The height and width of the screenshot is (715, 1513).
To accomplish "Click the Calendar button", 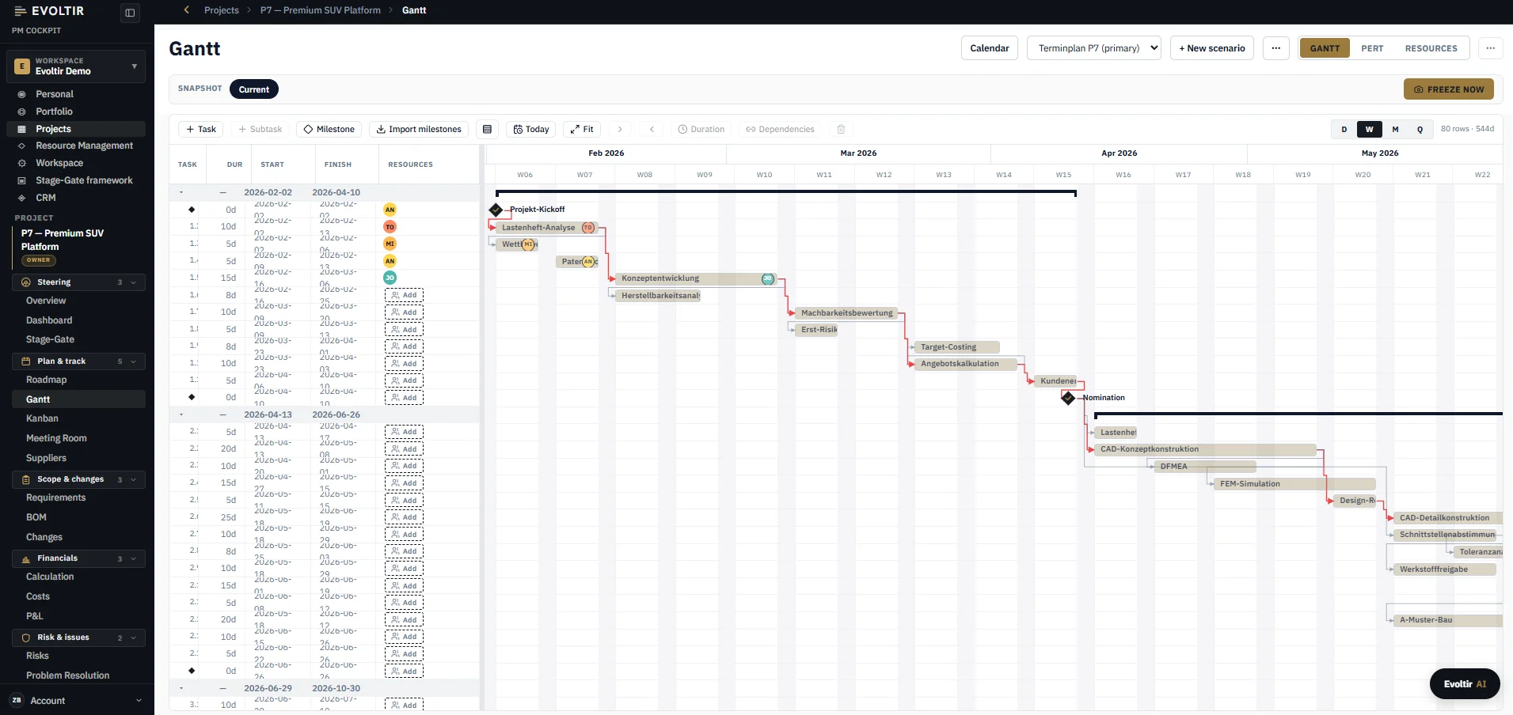I will [990, 48].
